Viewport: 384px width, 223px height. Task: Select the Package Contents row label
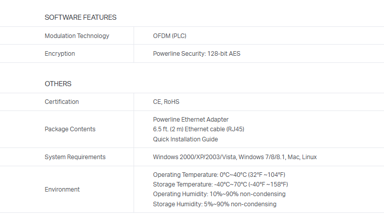point(70,129)
